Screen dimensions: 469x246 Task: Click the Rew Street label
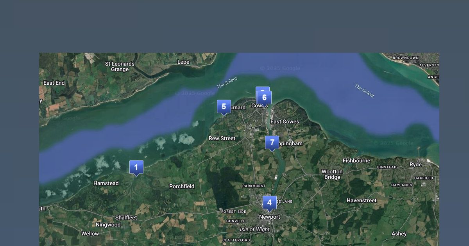tap(222, 138)
